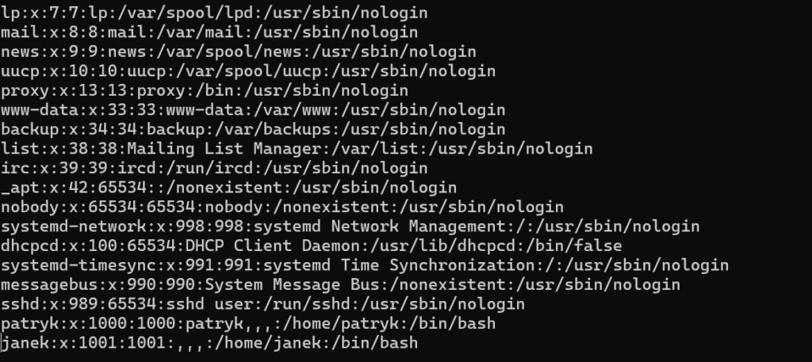Image resolution: width=812 pixels, height=362 pixels.
Task: Click the news account entry line
Action: pyautogui.click(x=238, y=51)
